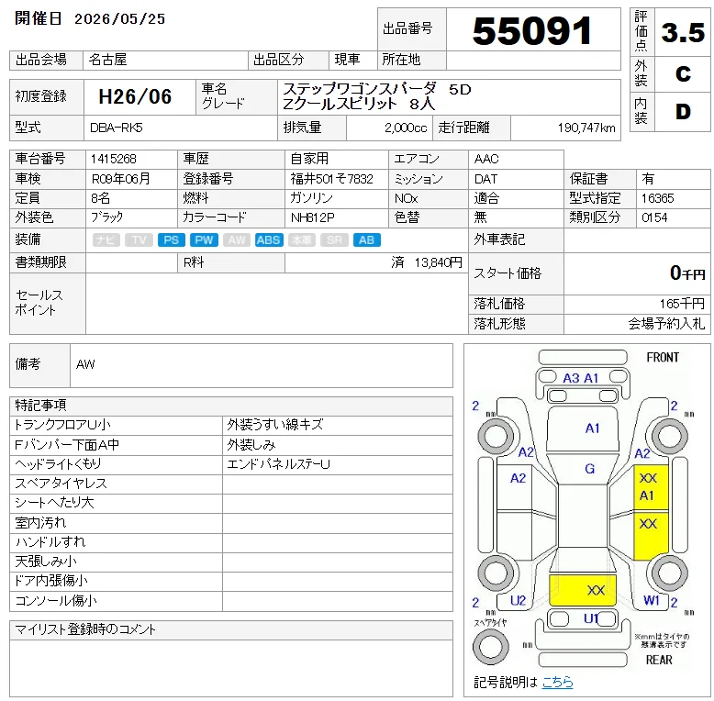Click the PW equipment badge
714x701 pixels.
point(204,239)
